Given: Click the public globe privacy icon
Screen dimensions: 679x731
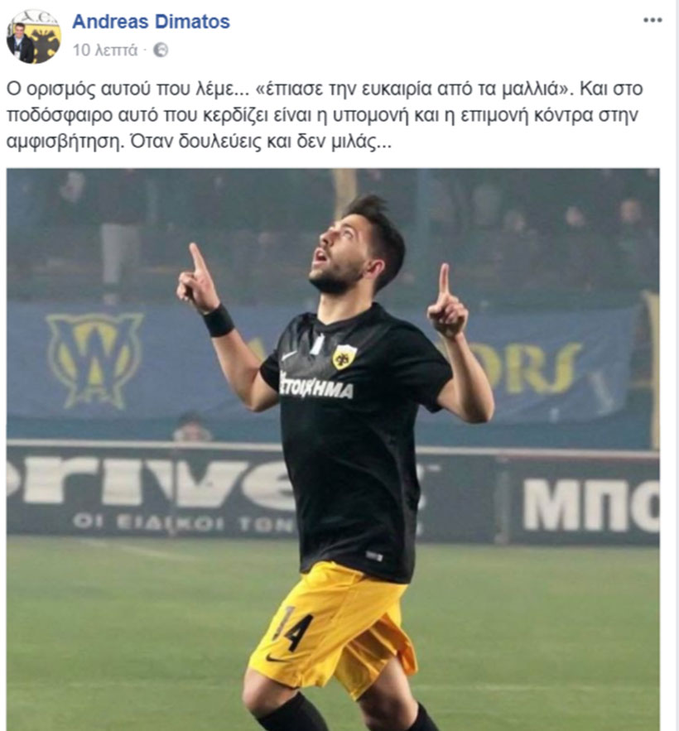Looking at the screenshot, I should tap(161, 50).
